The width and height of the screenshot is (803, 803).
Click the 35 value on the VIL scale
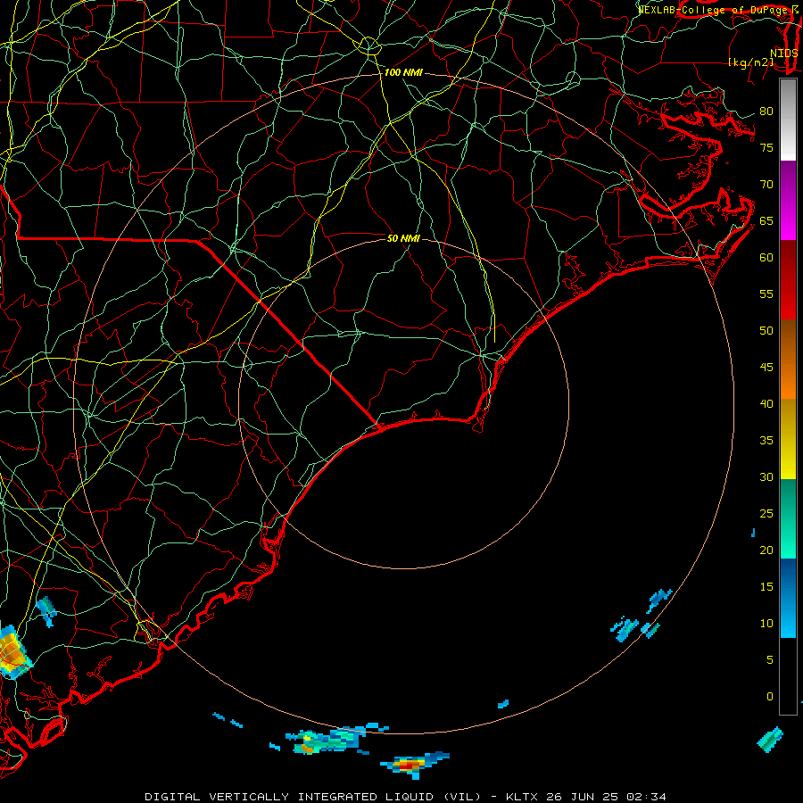(x=766, y=441)
